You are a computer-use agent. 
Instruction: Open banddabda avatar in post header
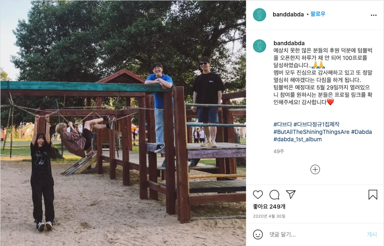(x=259, y=15)
